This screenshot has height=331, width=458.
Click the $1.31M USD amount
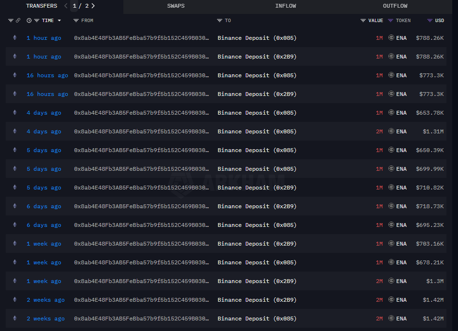tap(433, 131)
